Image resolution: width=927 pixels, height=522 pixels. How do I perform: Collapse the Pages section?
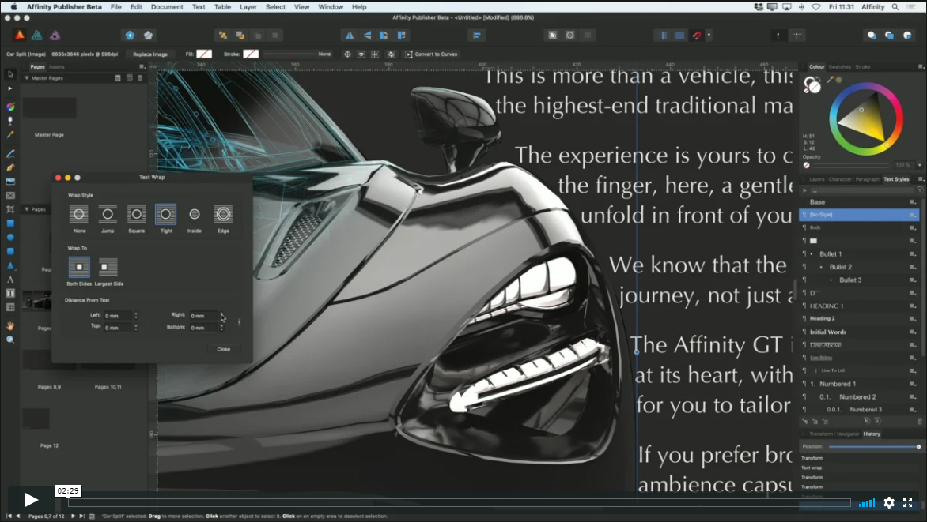27,209
